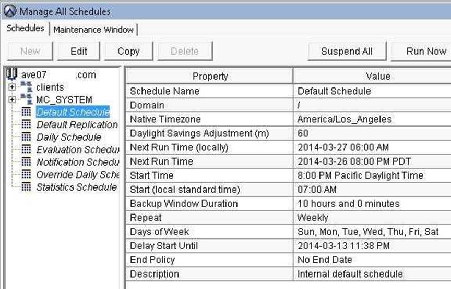Click the Daily Schedule calendar icon

pyautogui.click(x=26, y=137)
